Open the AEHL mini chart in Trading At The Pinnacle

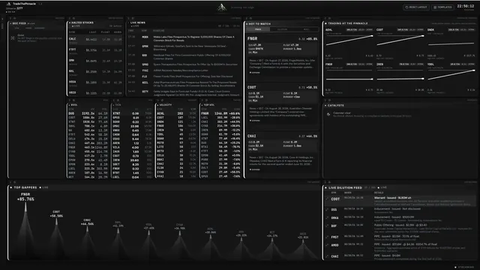pyautogui.click(x=349, y=43)
